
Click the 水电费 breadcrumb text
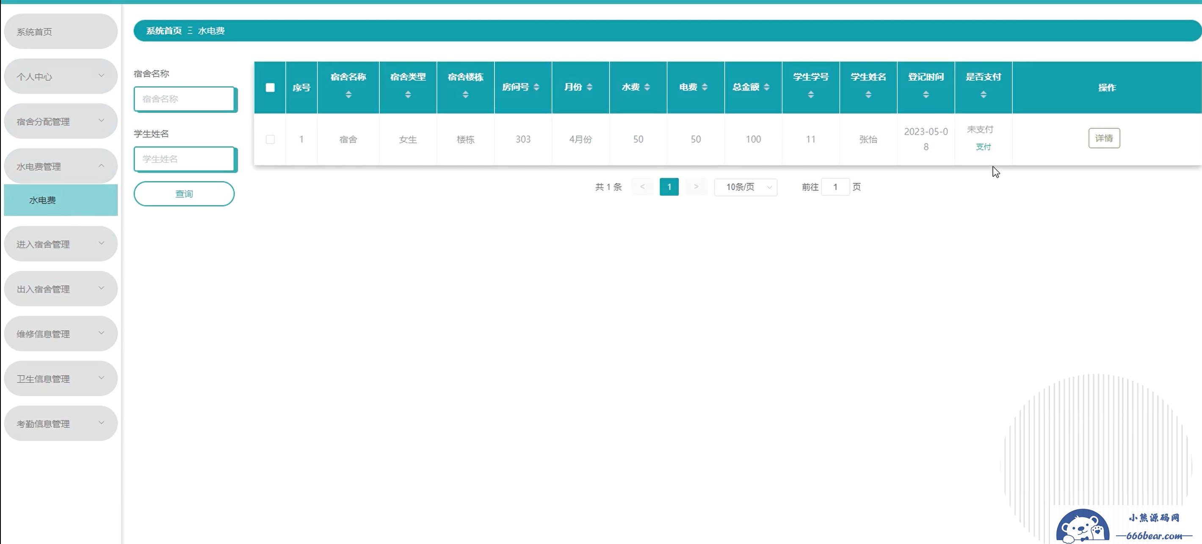pos(211,31)
